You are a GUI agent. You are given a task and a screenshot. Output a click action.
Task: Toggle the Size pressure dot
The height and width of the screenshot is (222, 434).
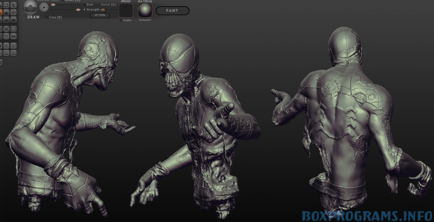(85, 5)
